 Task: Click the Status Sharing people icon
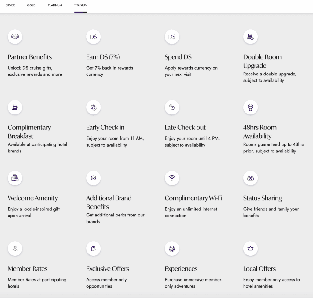[x=250, y=178]
